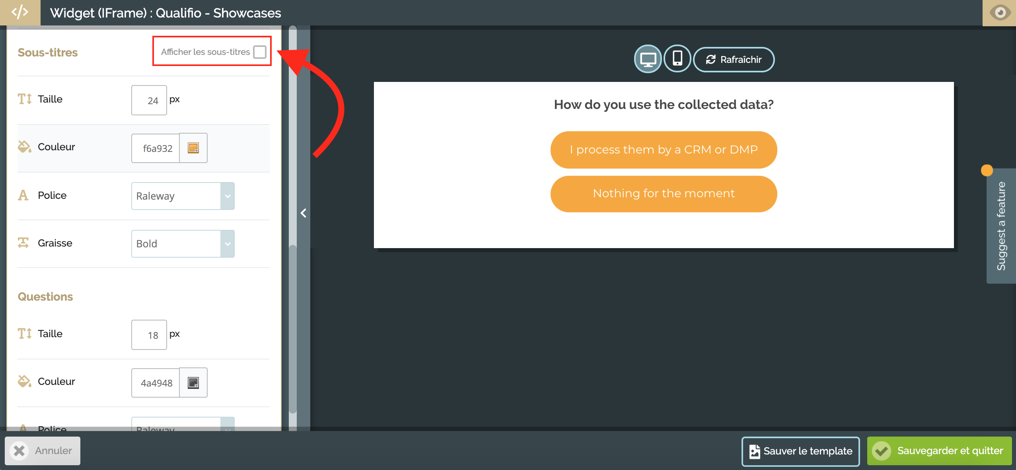The height and width of the screenshot is (470, 1016).
Task: Switch to desktop preview mode
Action: pos(648,59)
